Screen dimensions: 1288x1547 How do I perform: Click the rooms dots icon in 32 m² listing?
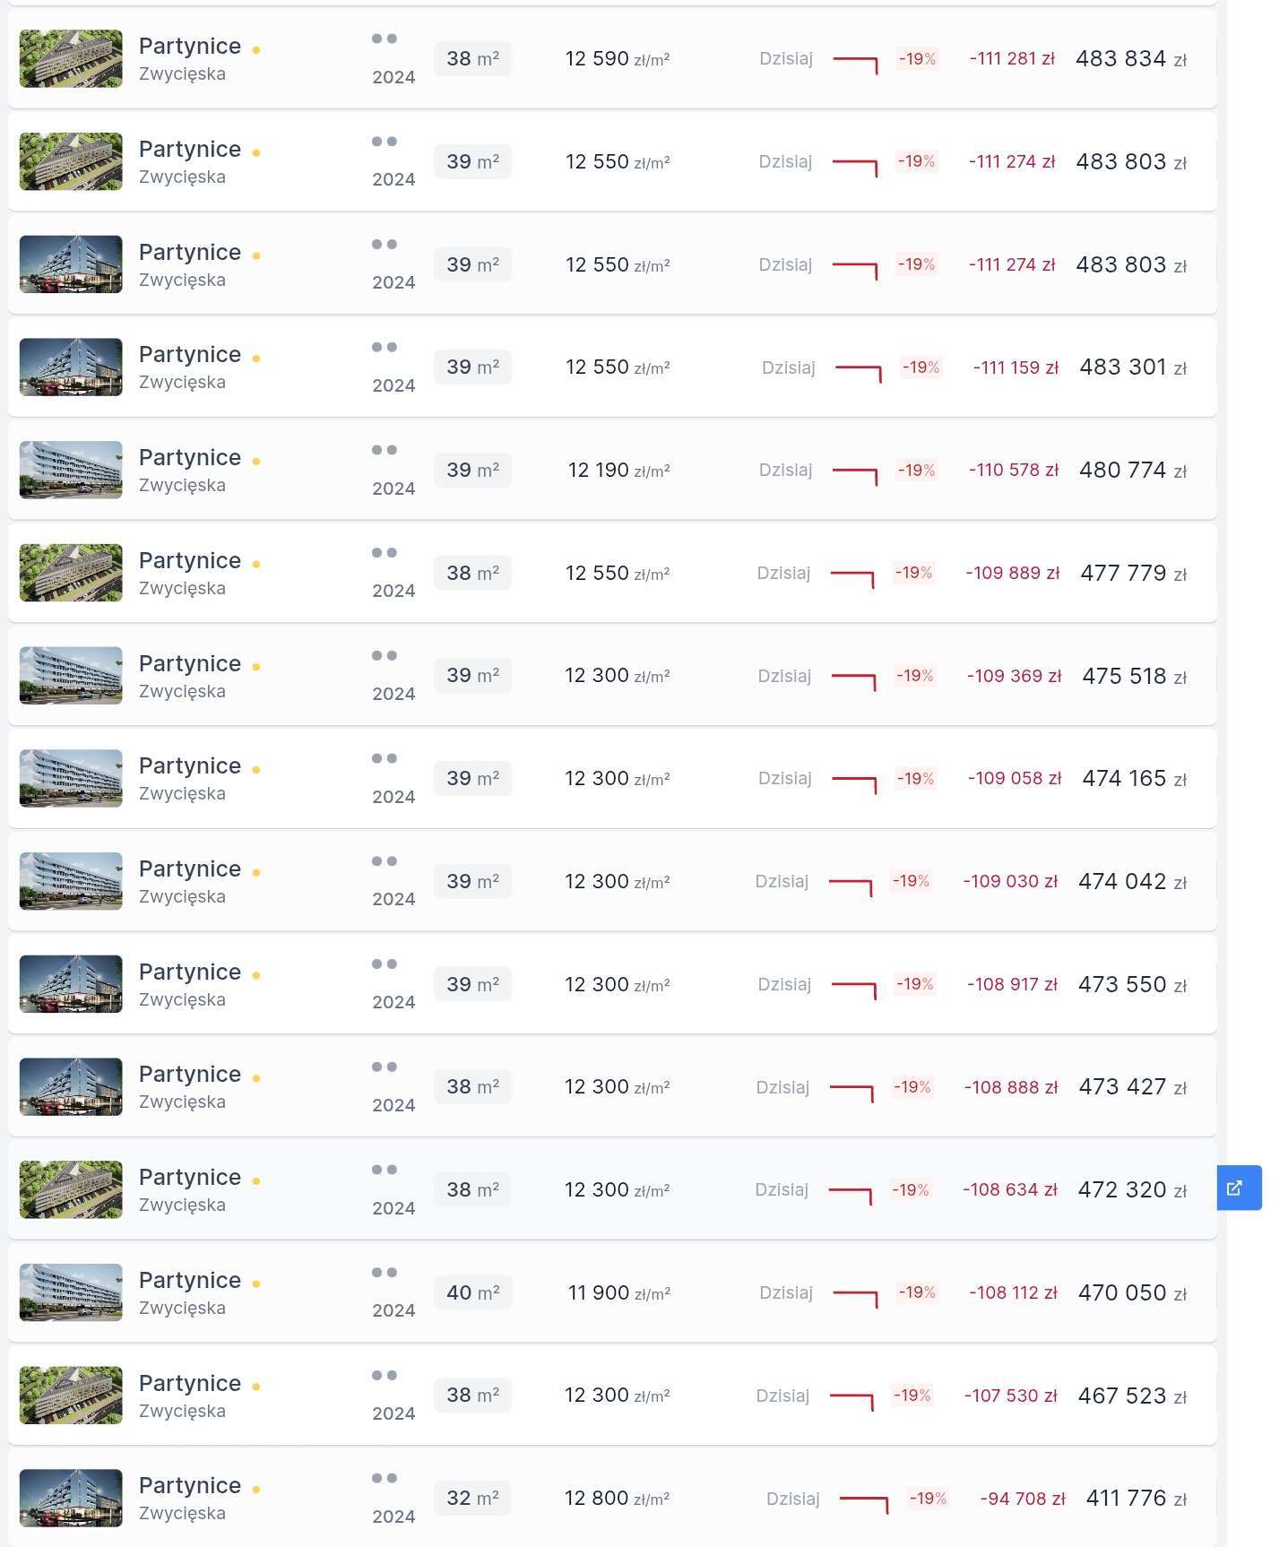384,1478
